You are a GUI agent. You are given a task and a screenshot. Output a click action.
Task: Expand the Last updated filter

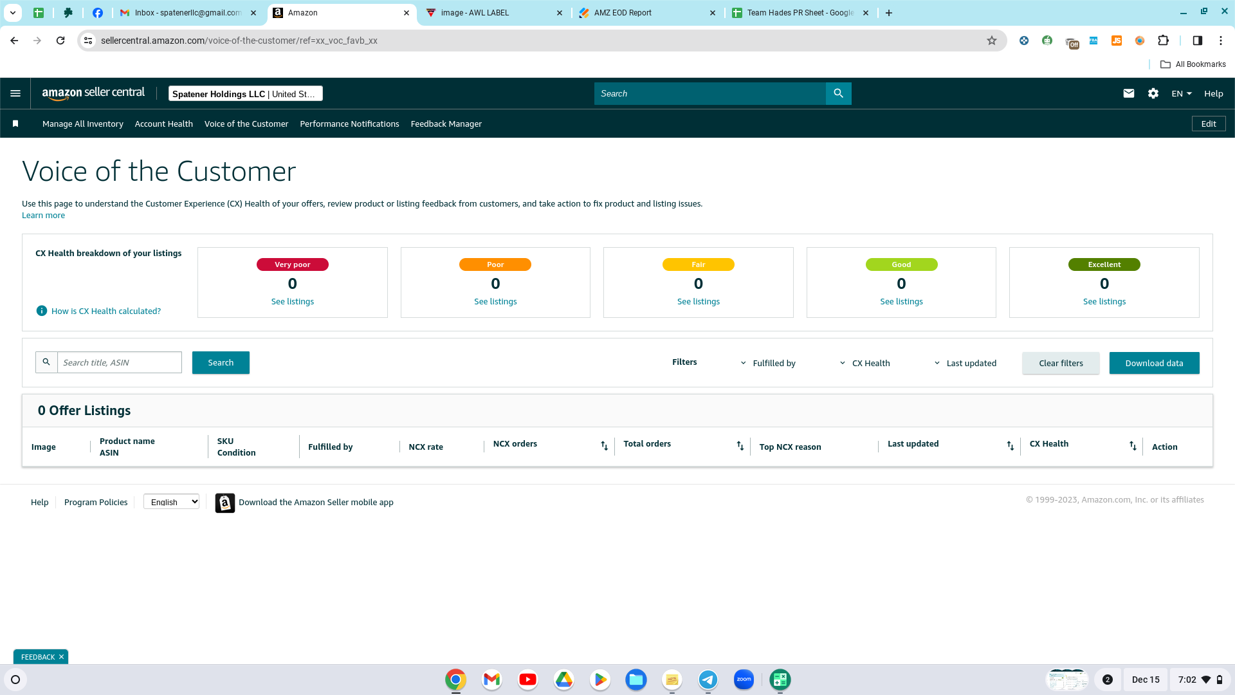tap(965, 363)
